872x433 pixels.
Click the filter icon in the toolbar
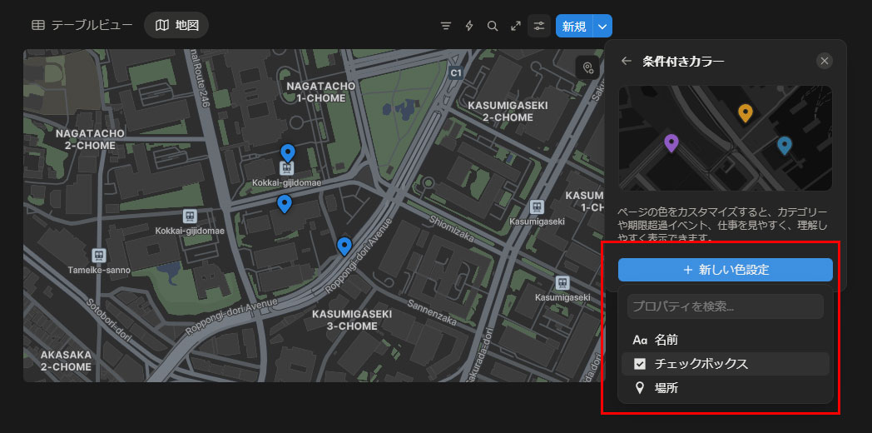click(x=446, y=26)
